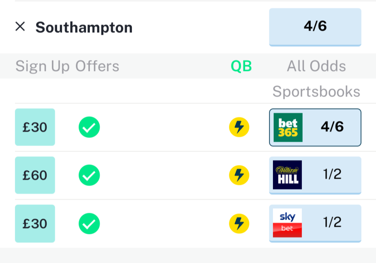376x263 pixels.
Task: Click the Southampton 4/6 best odds button
Action: 315,27
